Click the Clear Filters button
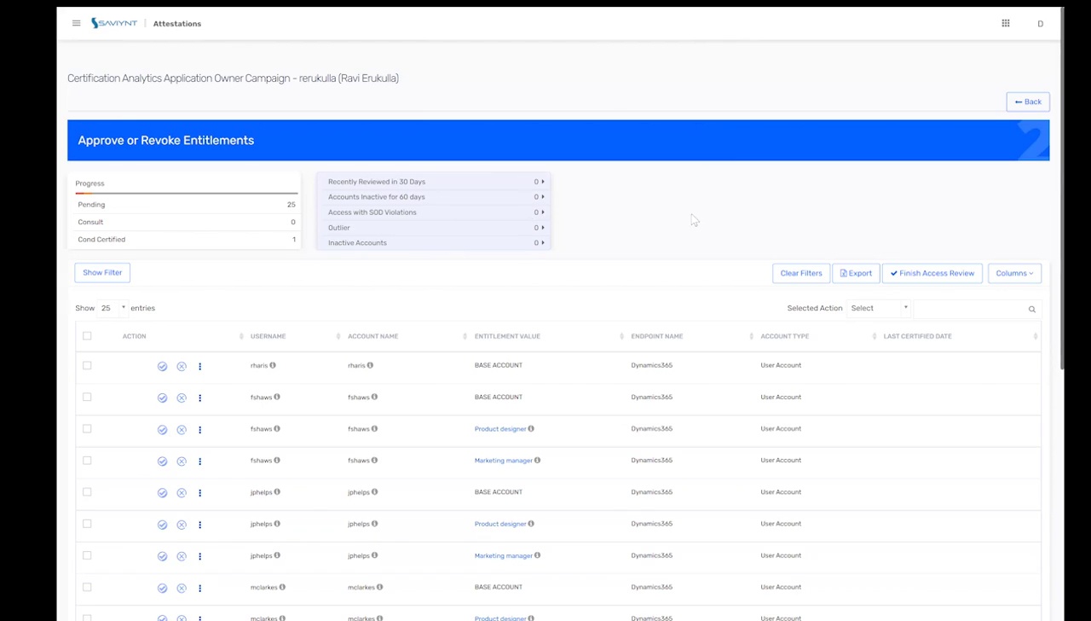Image resolution: width=1091 pixels, height=621 pixels. [801, 273]
